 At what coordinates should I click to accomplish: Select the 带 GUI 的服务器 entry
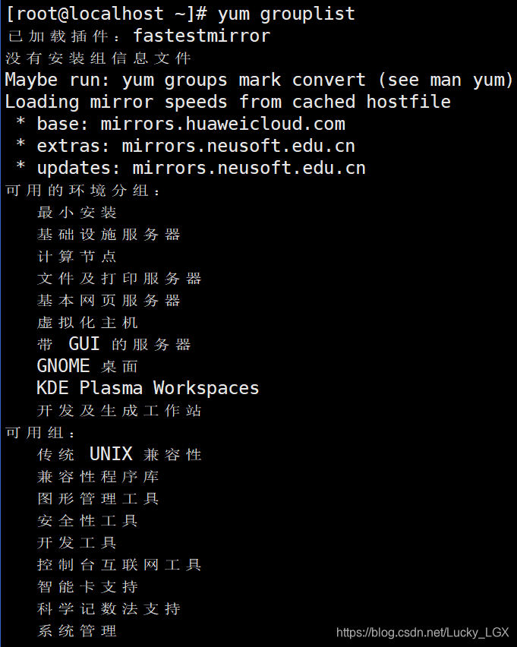pyautogui.click(x=114, y=345)
